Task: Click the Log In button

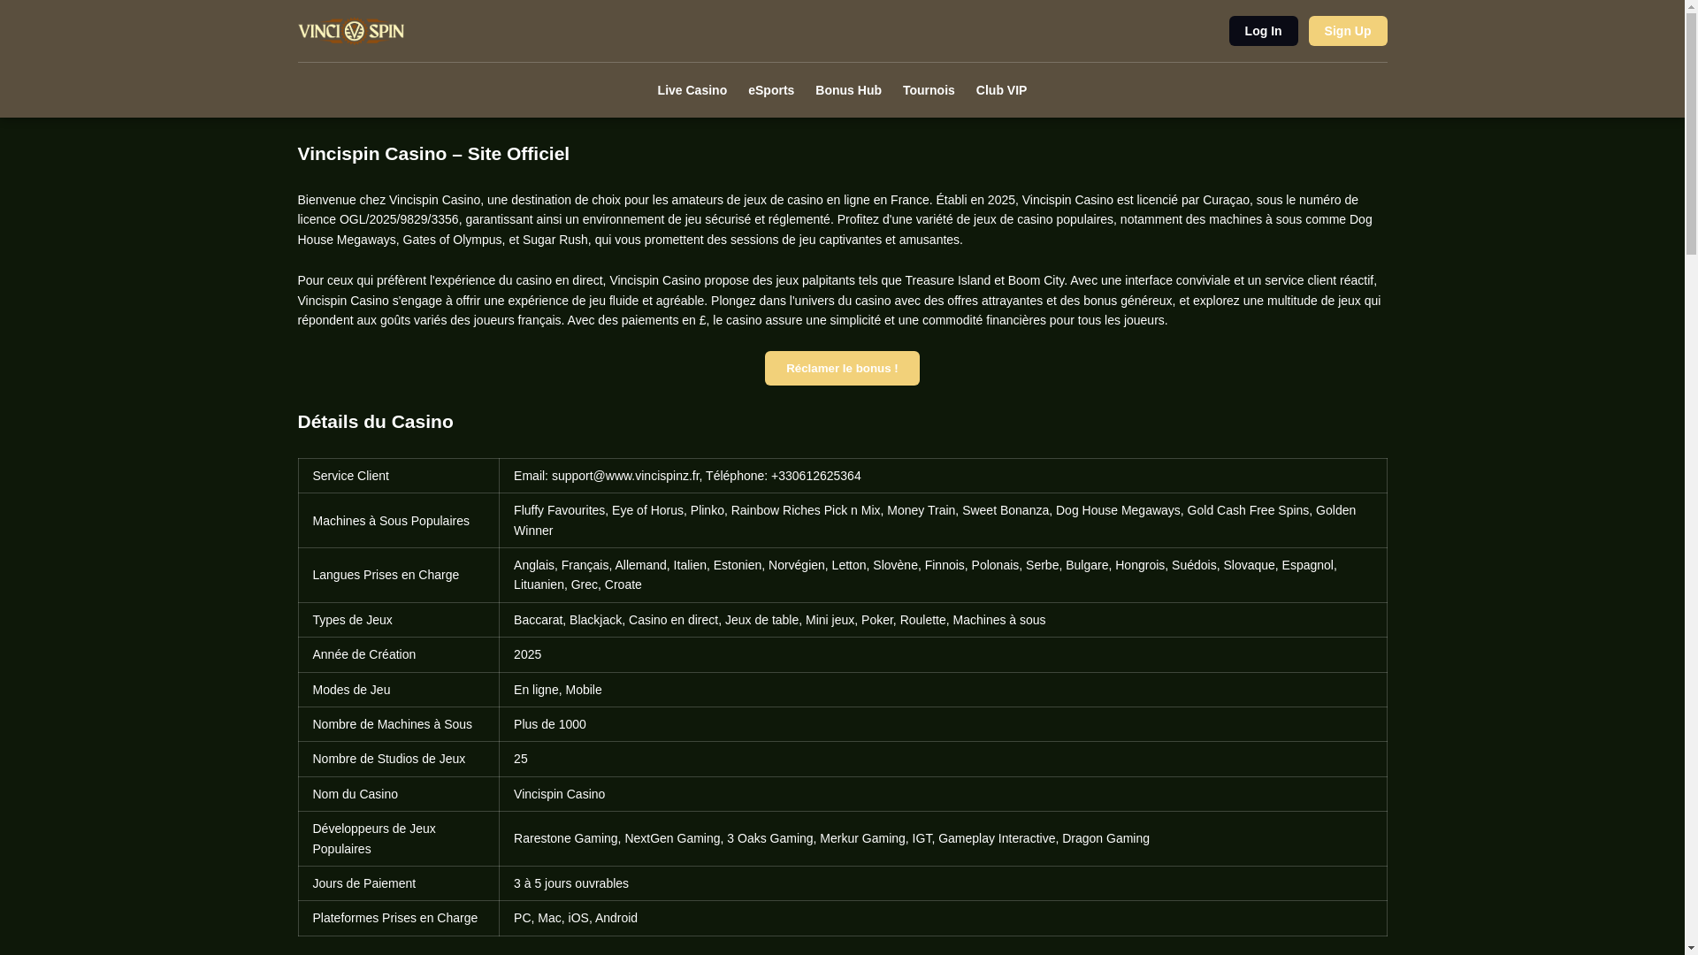Action: click(1263, 31)
